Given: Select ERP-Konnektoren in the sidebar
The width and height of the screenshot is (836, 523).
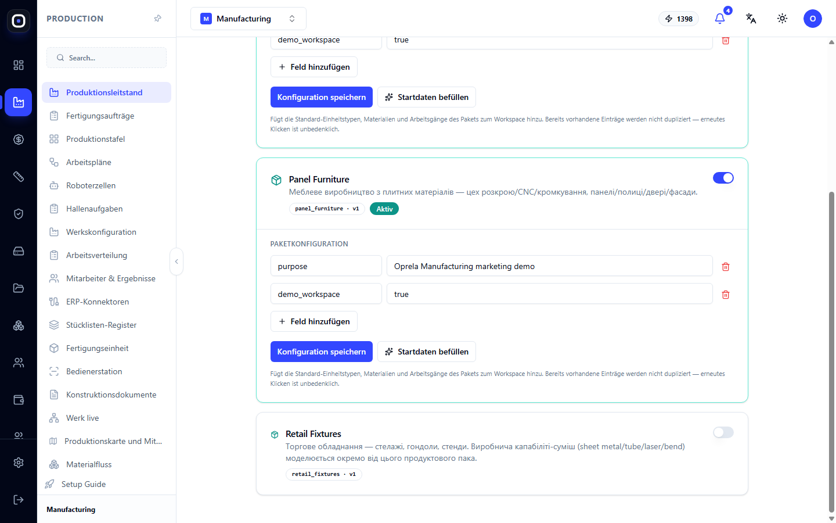Looking at the screenshot, I should pyautogui.click(x=106, y=302).
